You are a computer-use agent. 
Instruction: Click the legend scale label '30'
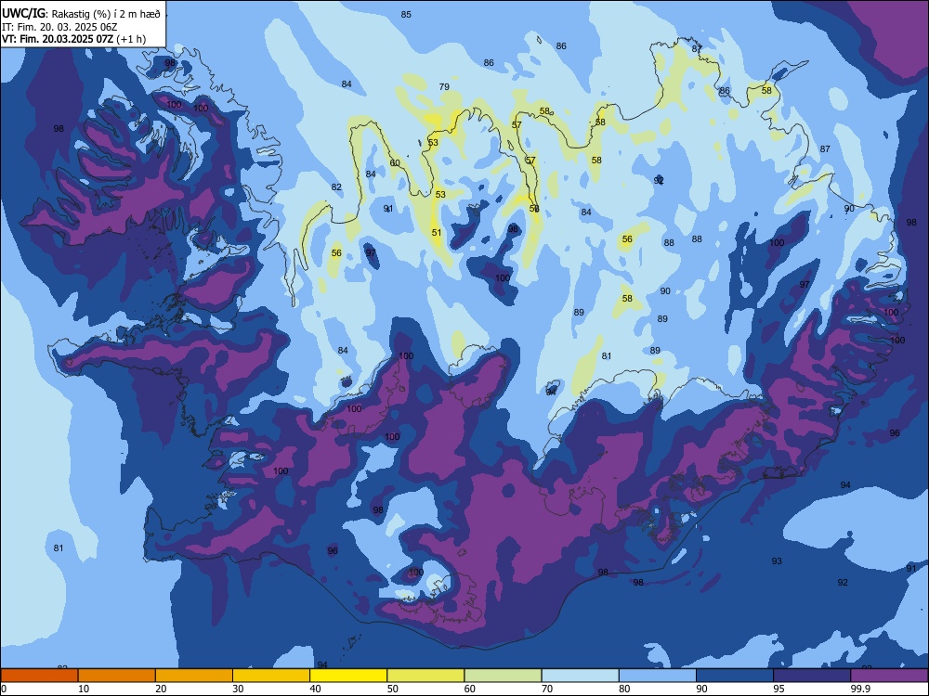(238, 689)
